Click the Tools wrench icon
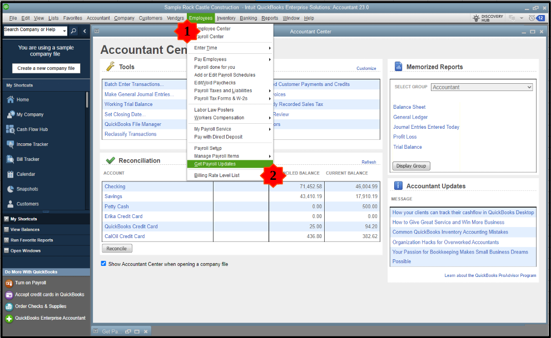 [x=110, y=66]
